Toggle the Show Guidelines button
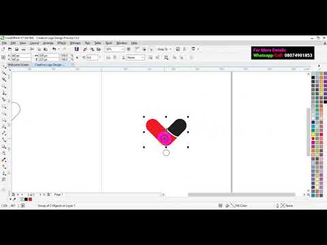The width and height of the screenshot is (327, 245). tap(151, 49)
